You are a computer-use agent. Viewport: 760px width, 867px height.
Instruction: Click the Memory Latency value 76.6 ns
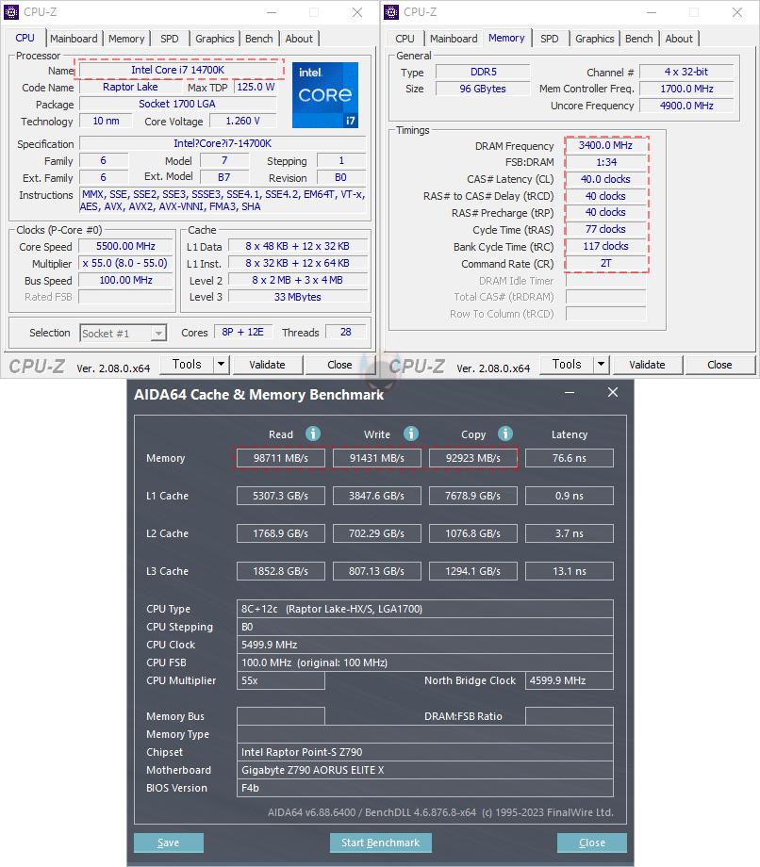coord(570,458)
